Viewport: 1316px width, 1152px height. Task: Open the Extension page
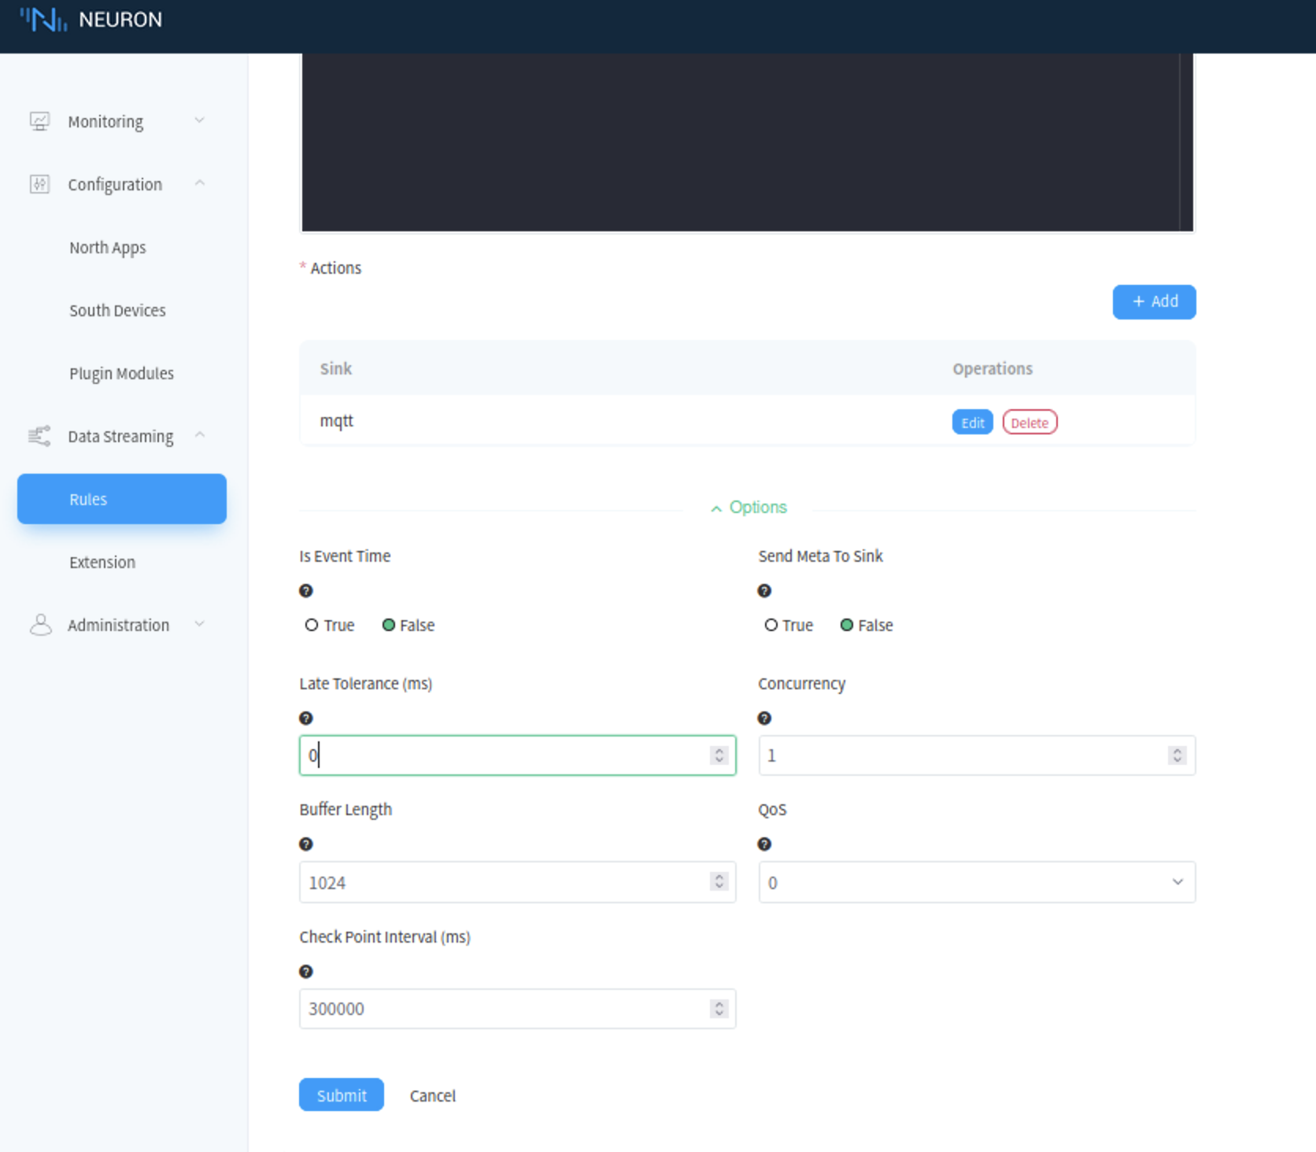pyautogui.click(x=102, y=563)
